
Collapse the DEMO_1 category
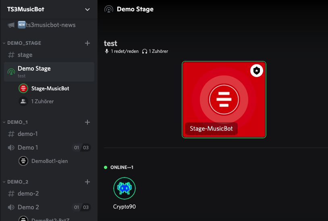(17, 122)
